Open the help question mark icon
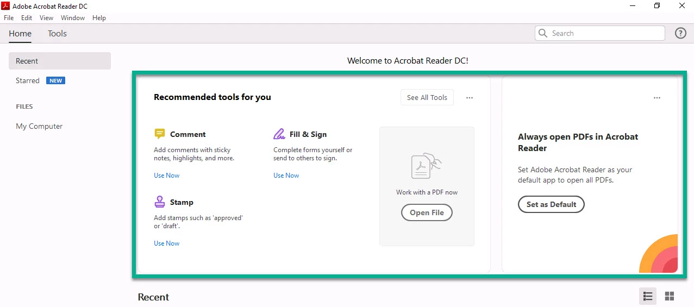This screenshot has height=307, width=694. (x=680, y=33)
